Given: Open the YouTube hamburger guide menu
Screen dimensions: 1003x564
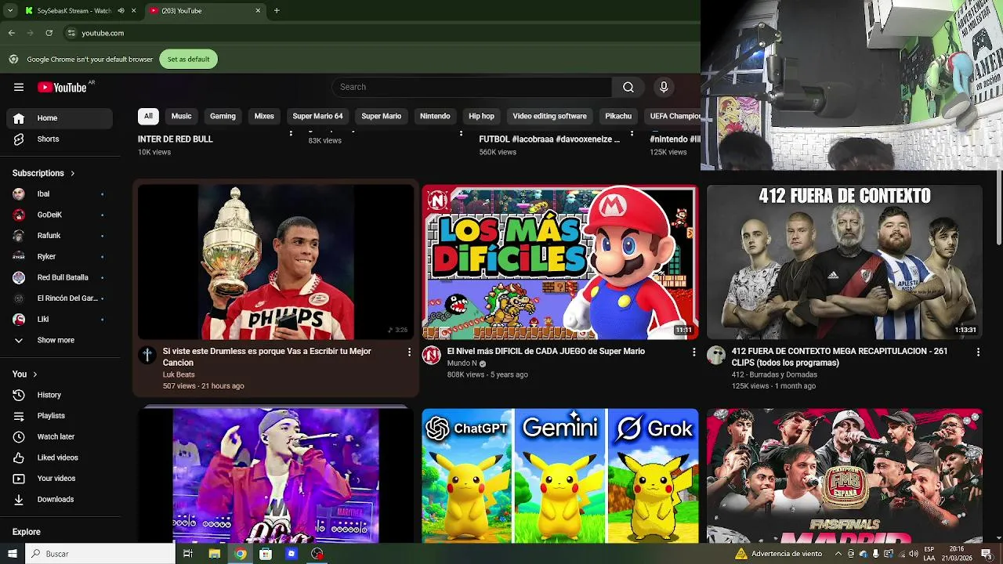Looking at the screenshot, I should click(x=19, y=87).
